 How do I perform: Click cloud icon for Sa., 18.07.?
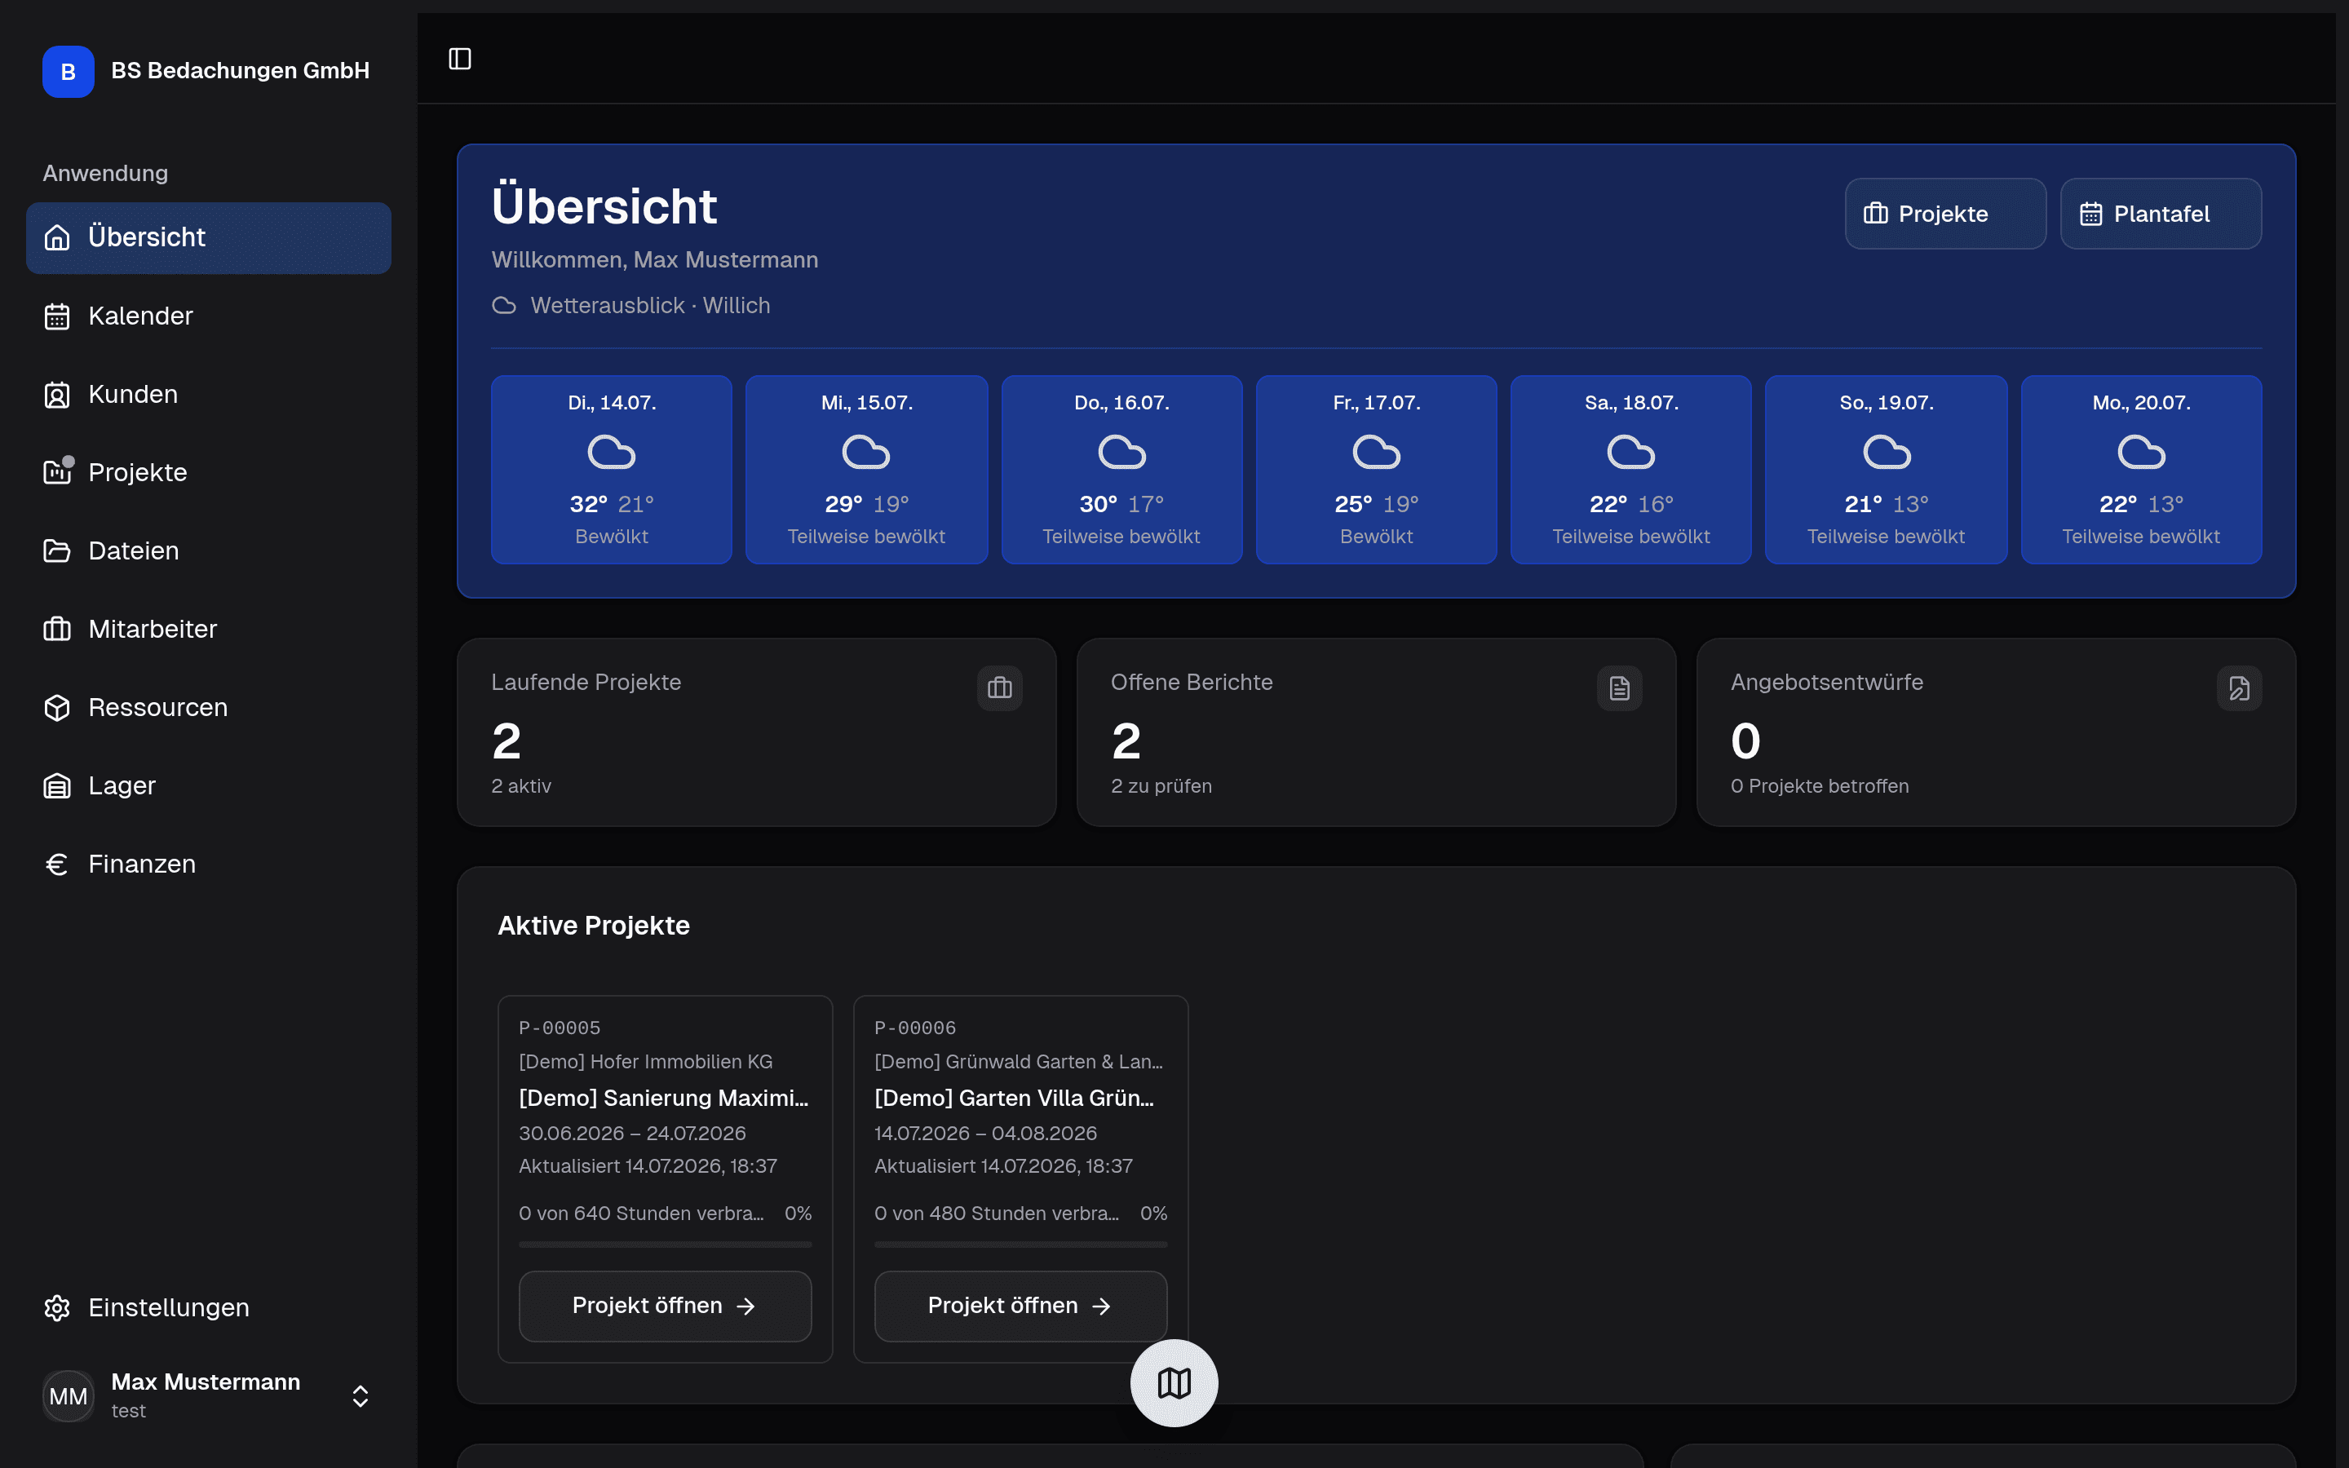point(1630,453)
